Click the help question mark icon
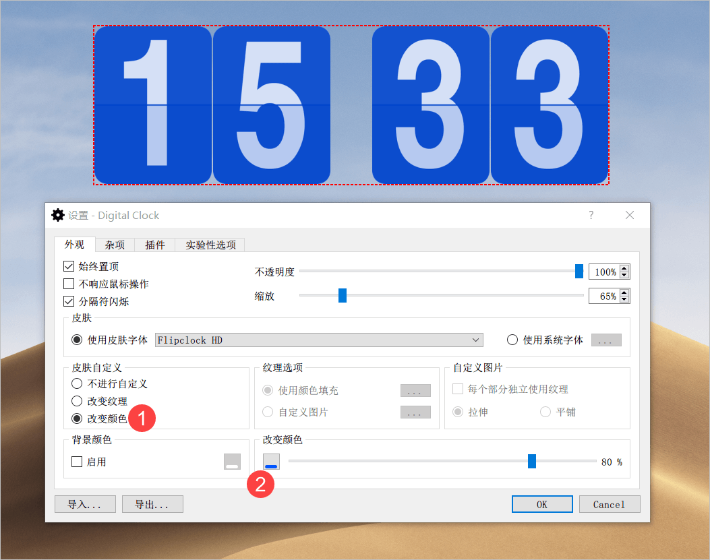Image resolution: width=710 pixels, height=560 pixels. [x=591, y=215]
